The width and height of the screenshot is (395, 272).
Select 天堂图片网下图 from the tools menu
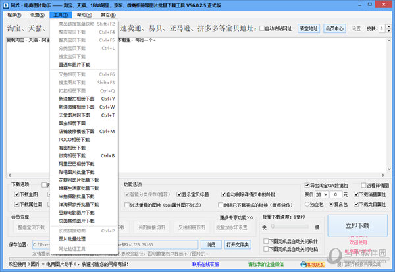(84, 115)
